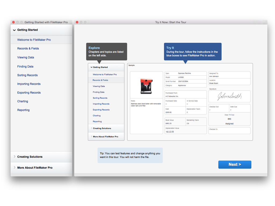The height and width of the screenshot is (206, 275).
Task: Click the 'Try It' callout heading
Action: pyautogui.click(x=170, y=48)
